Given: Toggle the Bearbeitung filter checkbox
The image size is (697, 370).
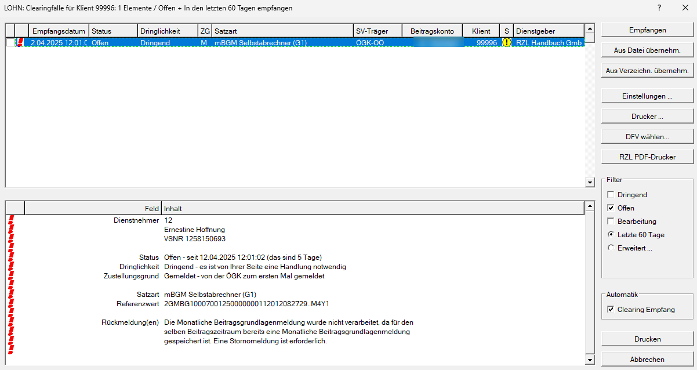Looking at the screenshot, I should (611, 222).
